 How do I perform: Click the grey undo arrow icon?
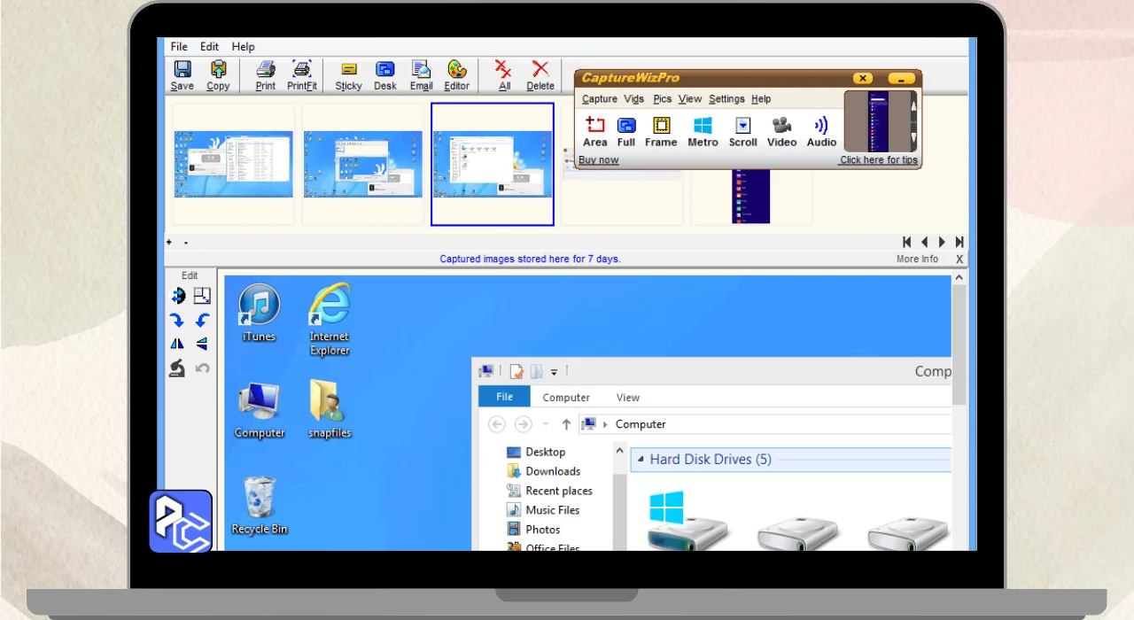(202, 368)
